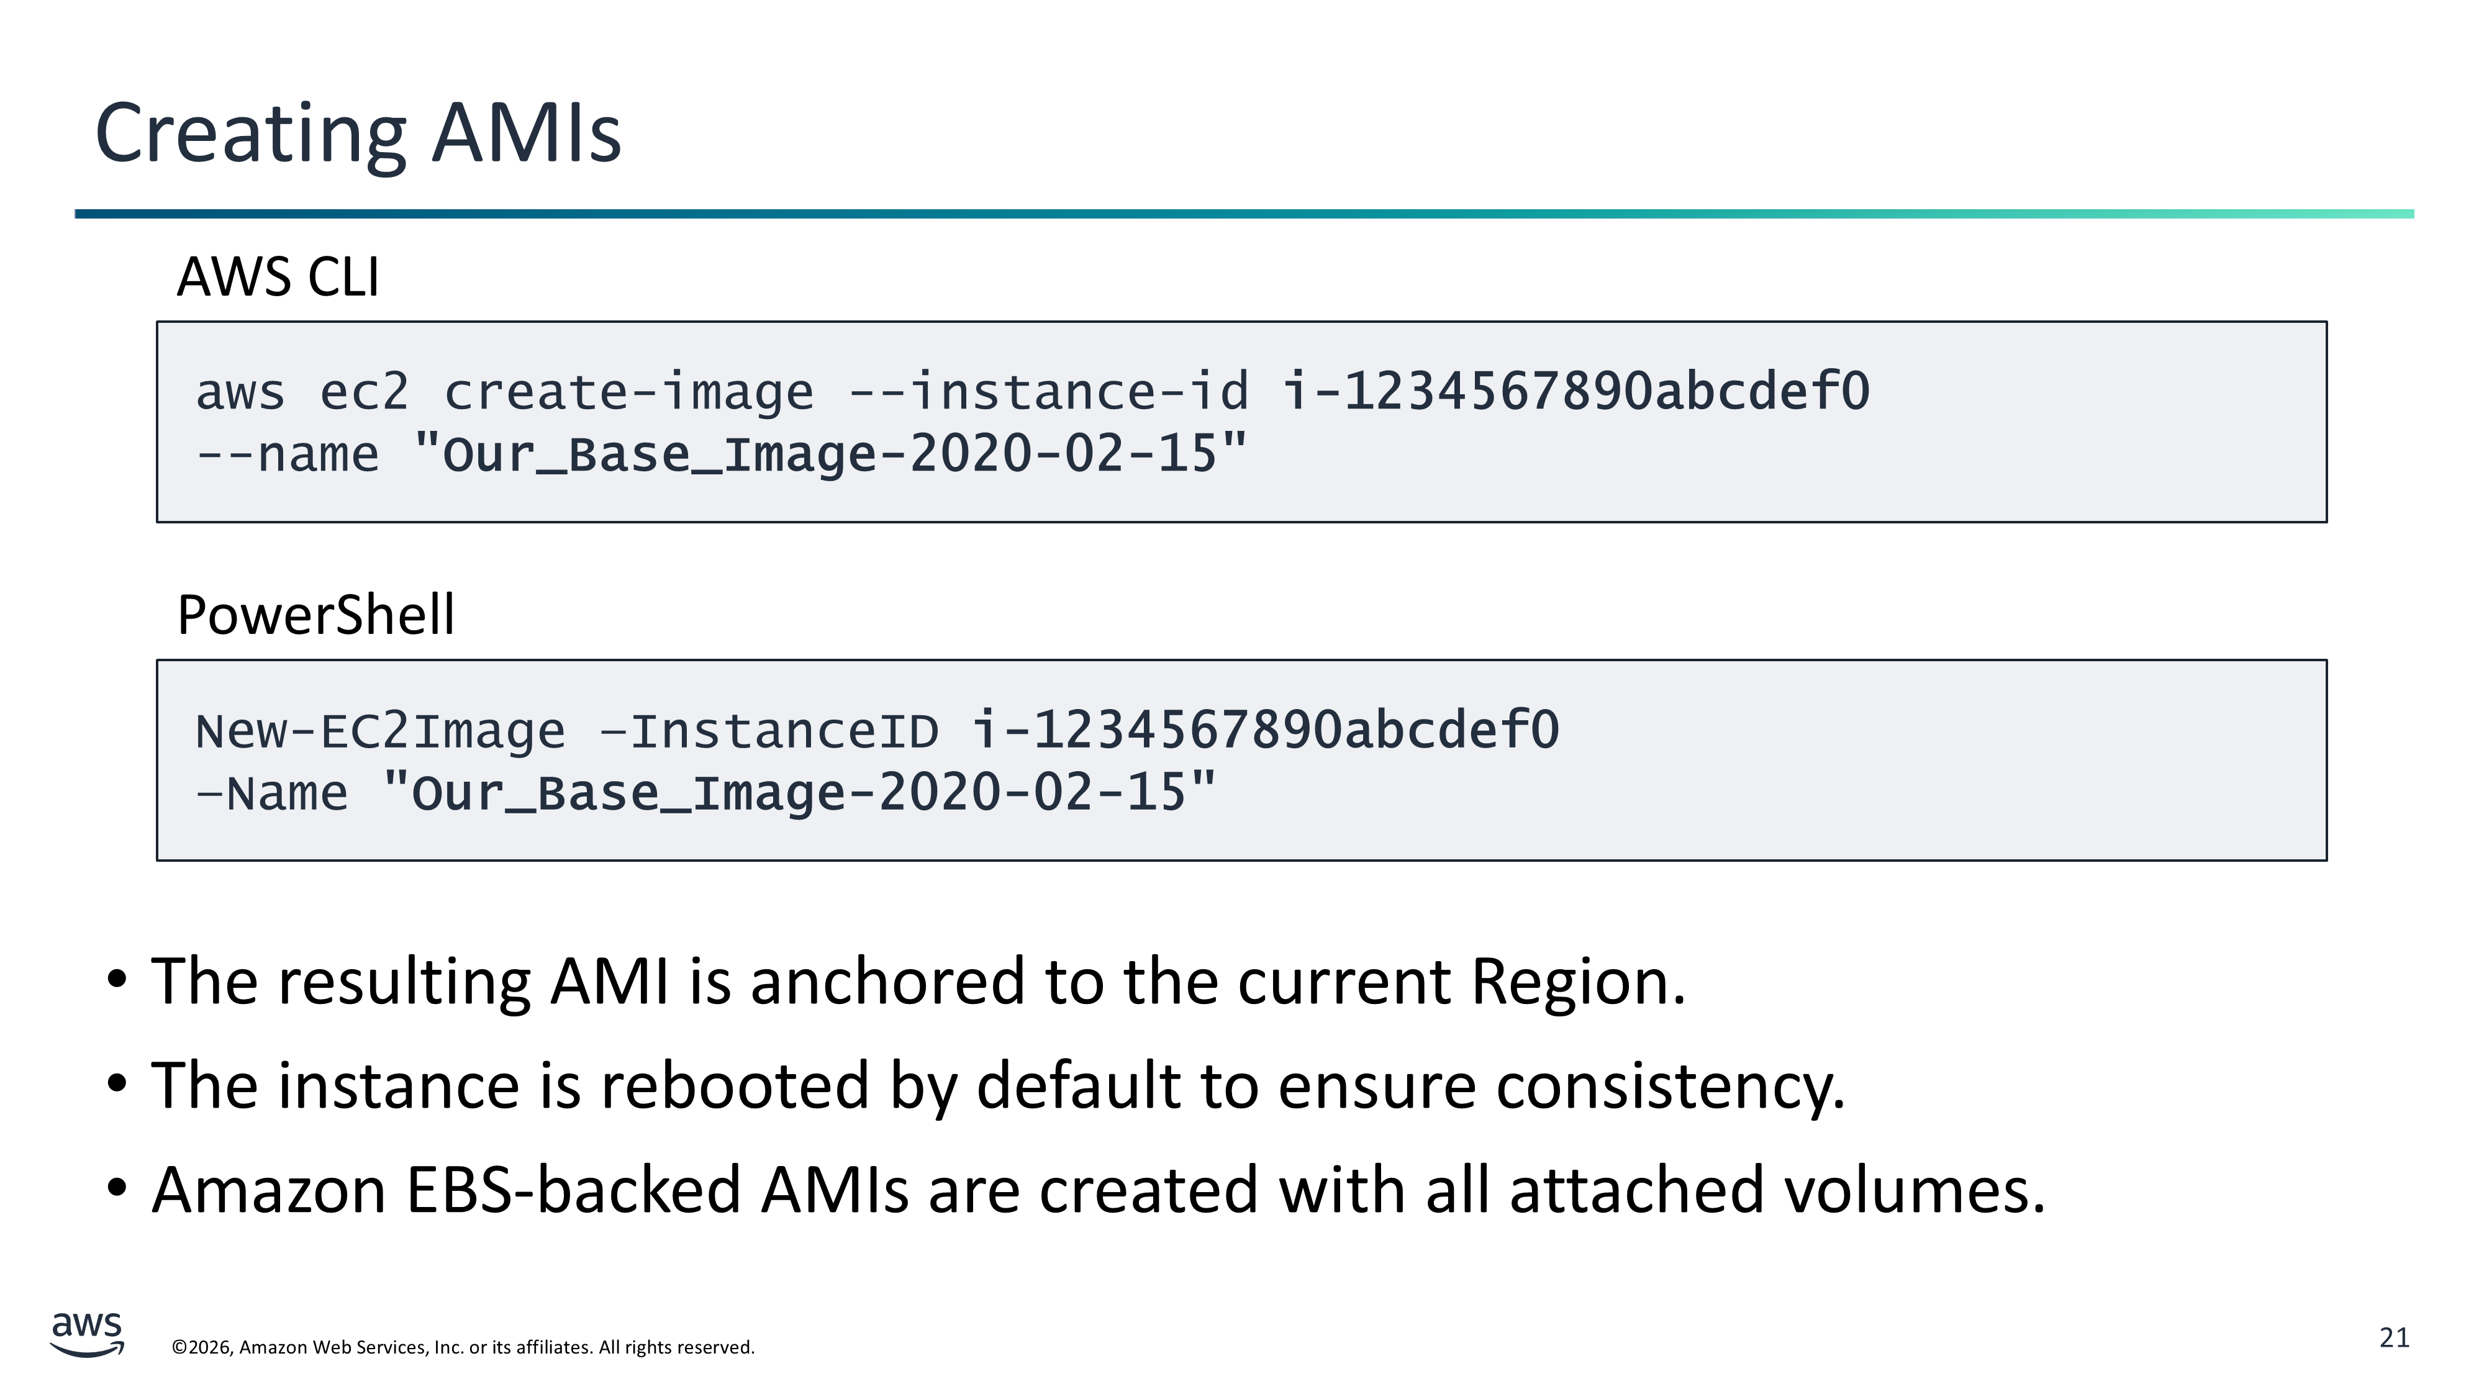This screenshot has width=2484, height=1397.
Task: Click the bullet about the instance being rebooted
Action: [x=998, y=1085]
